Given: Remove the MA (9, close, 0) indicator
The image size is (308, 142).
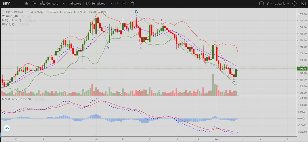Looking at the screenshot, I should 34,20.
